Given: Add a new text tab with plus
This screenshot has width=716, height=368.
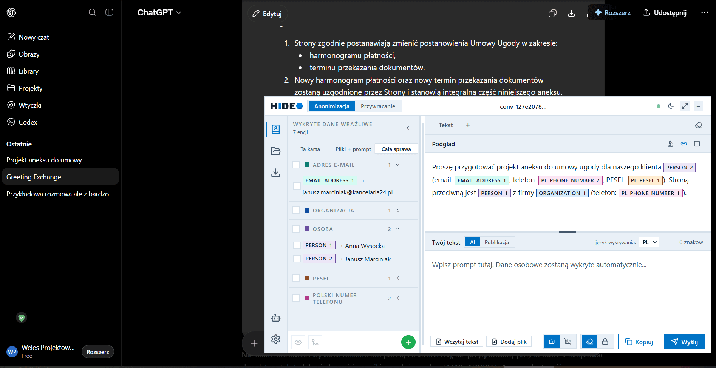Looking at the screenshot, I should click(x=468, y=125).
